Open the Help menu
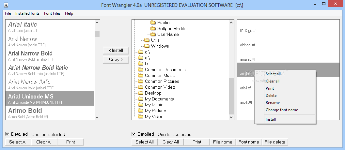345x150 pixels. coord(69,13)
